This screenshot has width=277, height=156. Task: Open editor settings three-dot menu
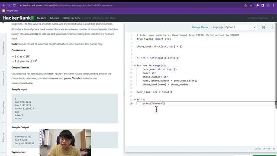[272, 27]
